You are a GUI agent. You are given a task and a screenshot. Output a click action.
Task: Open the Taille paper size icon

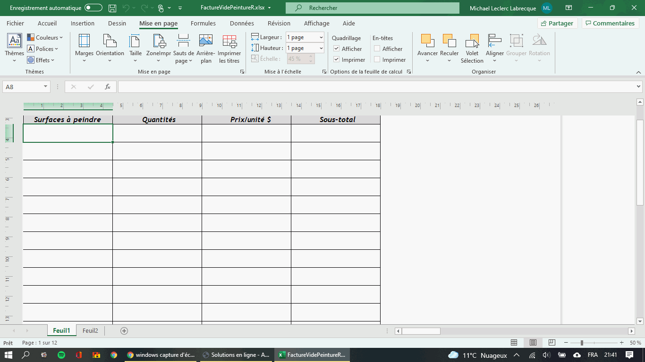136,41
